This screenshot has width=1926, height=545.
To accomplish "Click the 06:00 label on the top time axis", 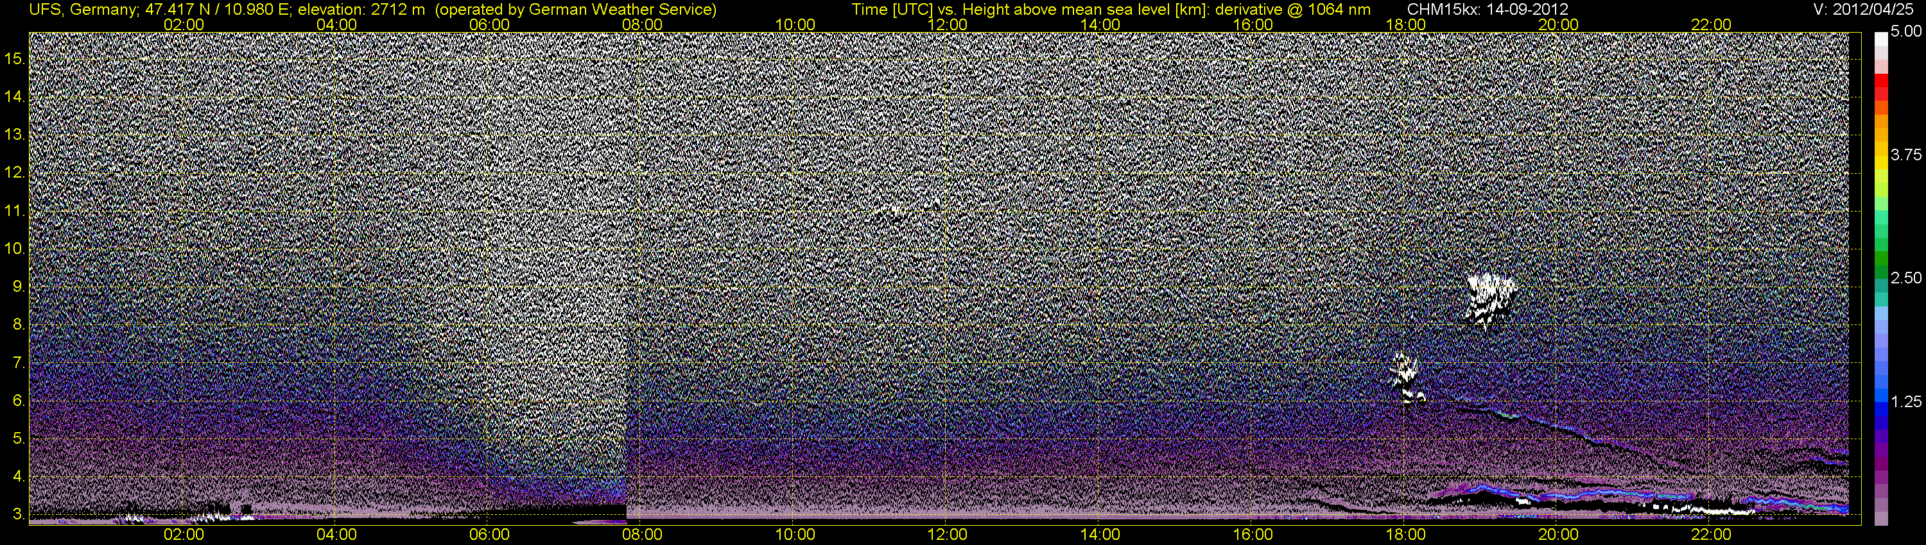I will [490, 24].
